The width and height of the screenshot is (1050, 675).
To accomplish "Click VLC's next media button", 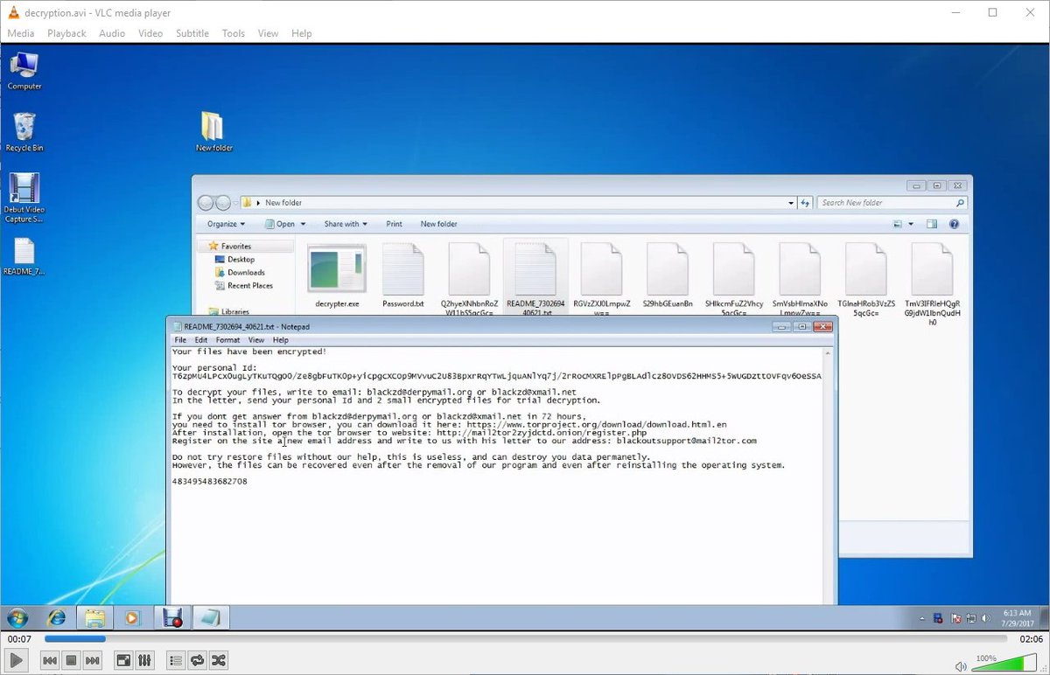I will pos(93,660).
